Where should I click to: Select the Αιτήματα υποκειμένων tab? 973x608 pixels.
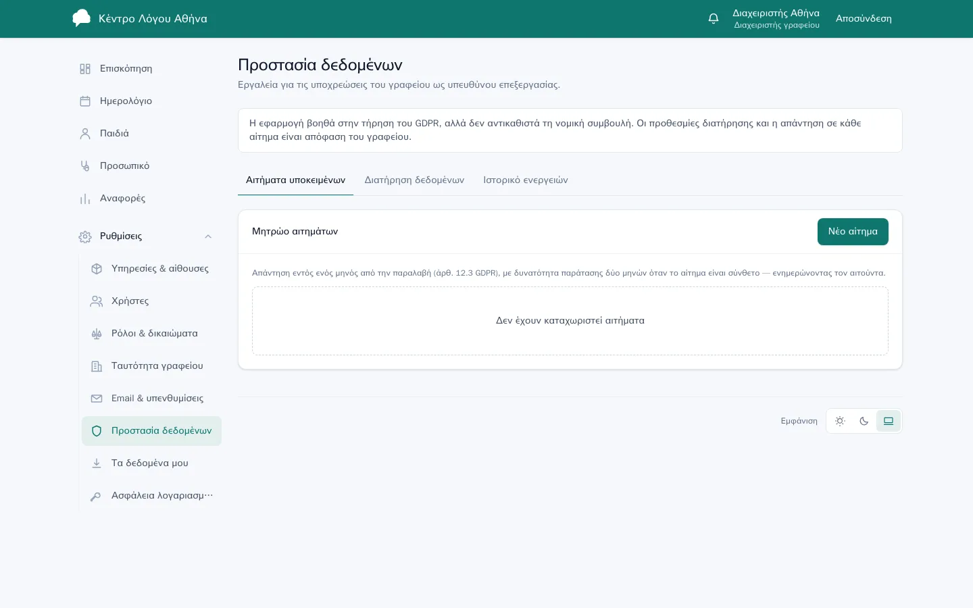click(295, 180)
